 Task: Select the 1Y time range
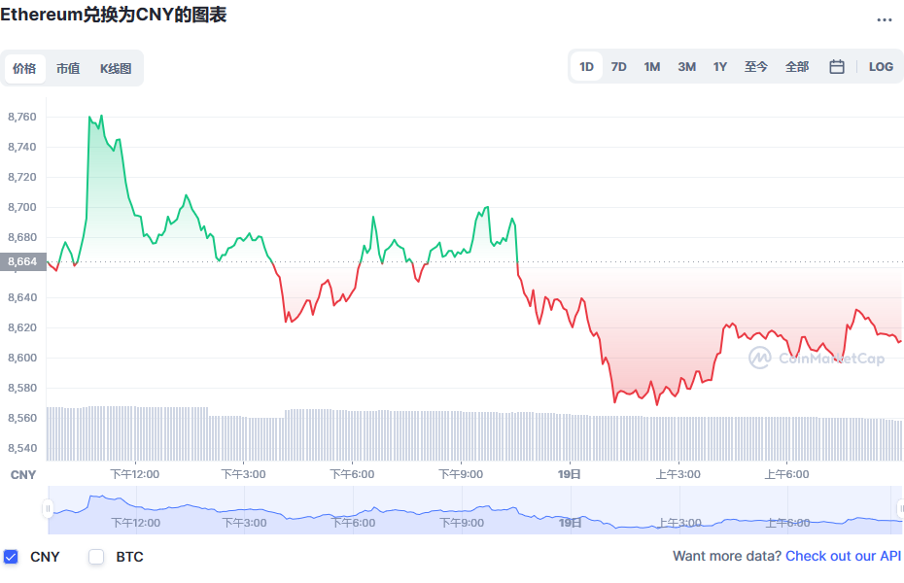720,67
